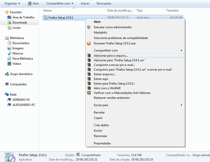Click the shield icon beside Executar como administrador

pos(89,27)
